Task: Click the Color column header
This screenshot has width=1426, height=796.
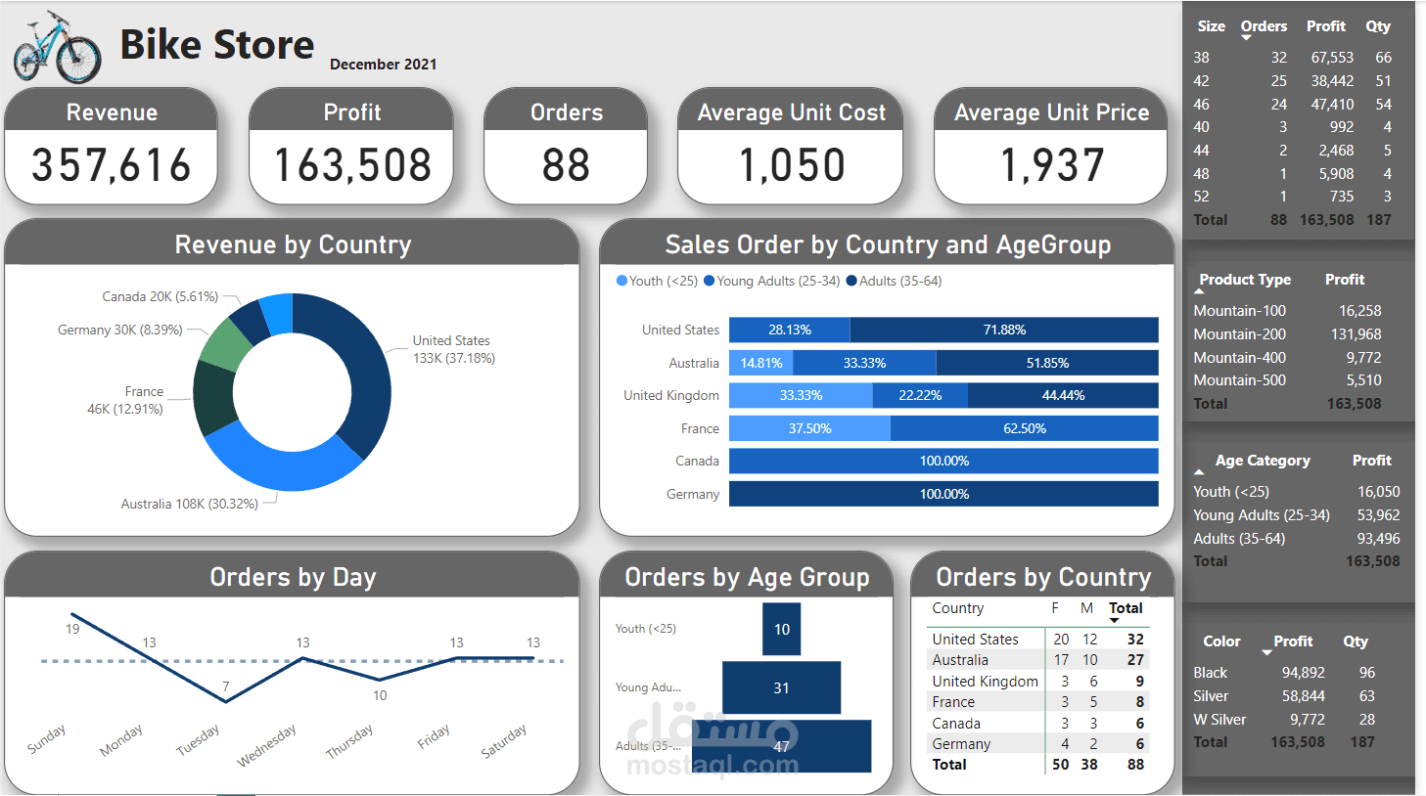Action: coord(1221,641)
